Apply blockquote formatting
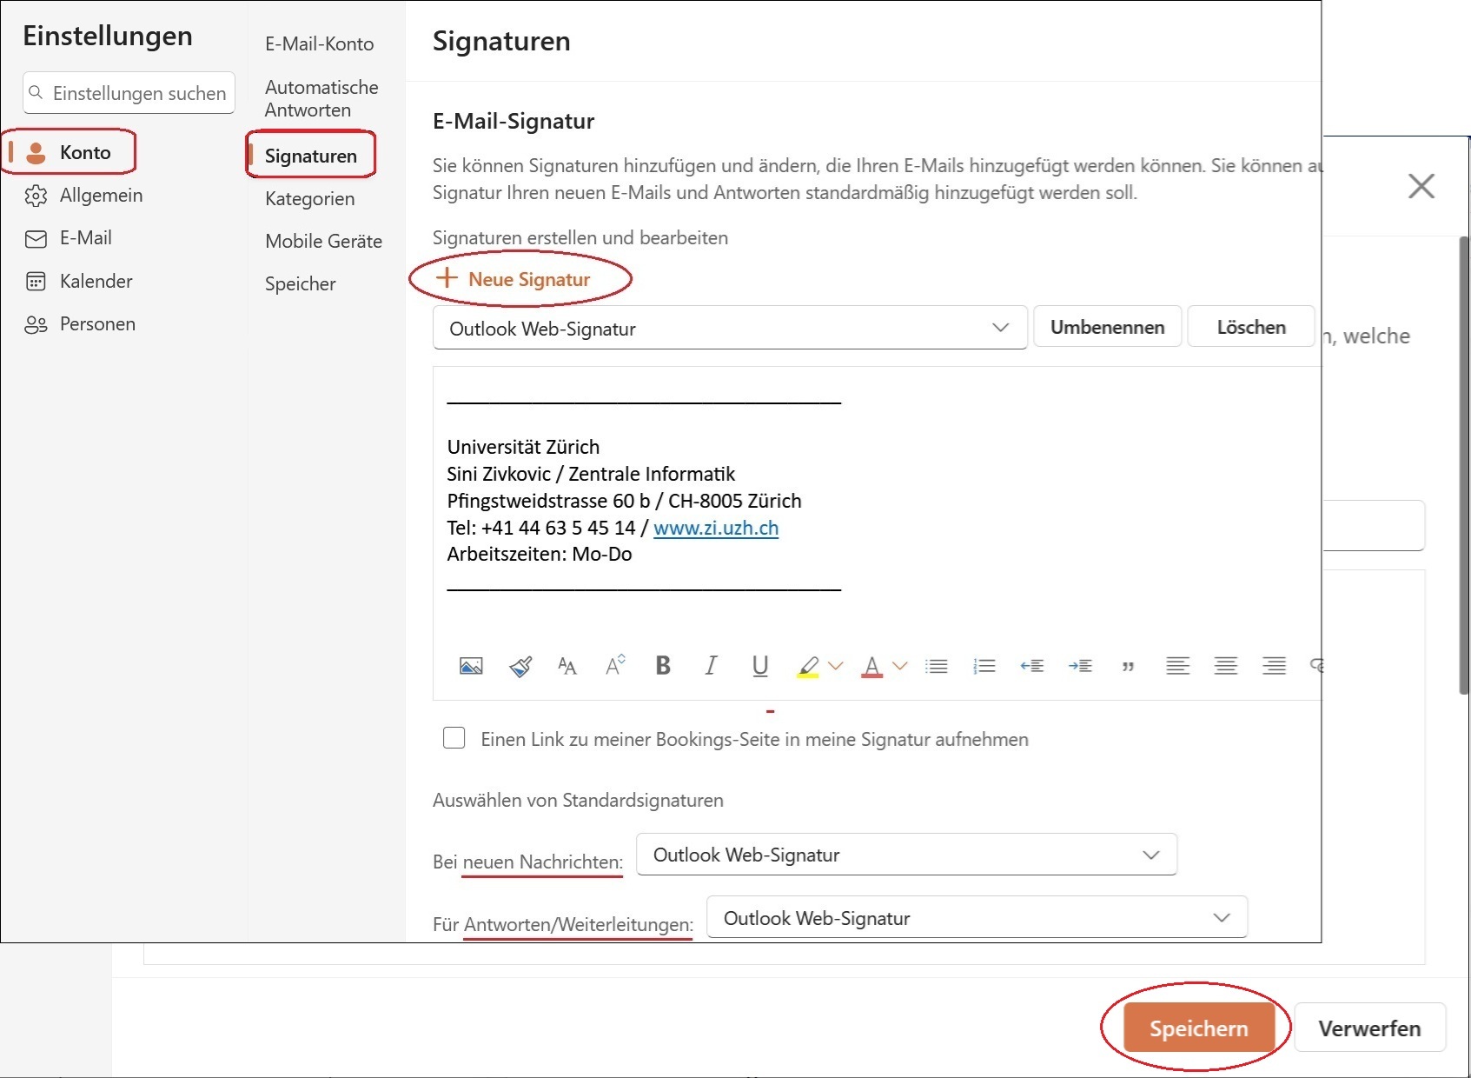 [1128, 666]
